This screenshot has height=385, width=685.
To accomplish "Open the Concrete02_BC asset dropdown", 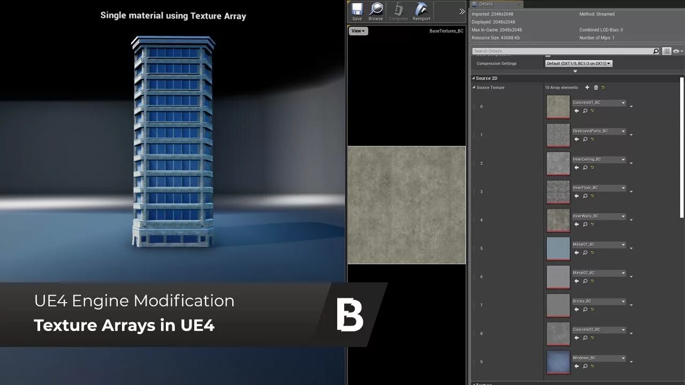I will pos(599,329).
